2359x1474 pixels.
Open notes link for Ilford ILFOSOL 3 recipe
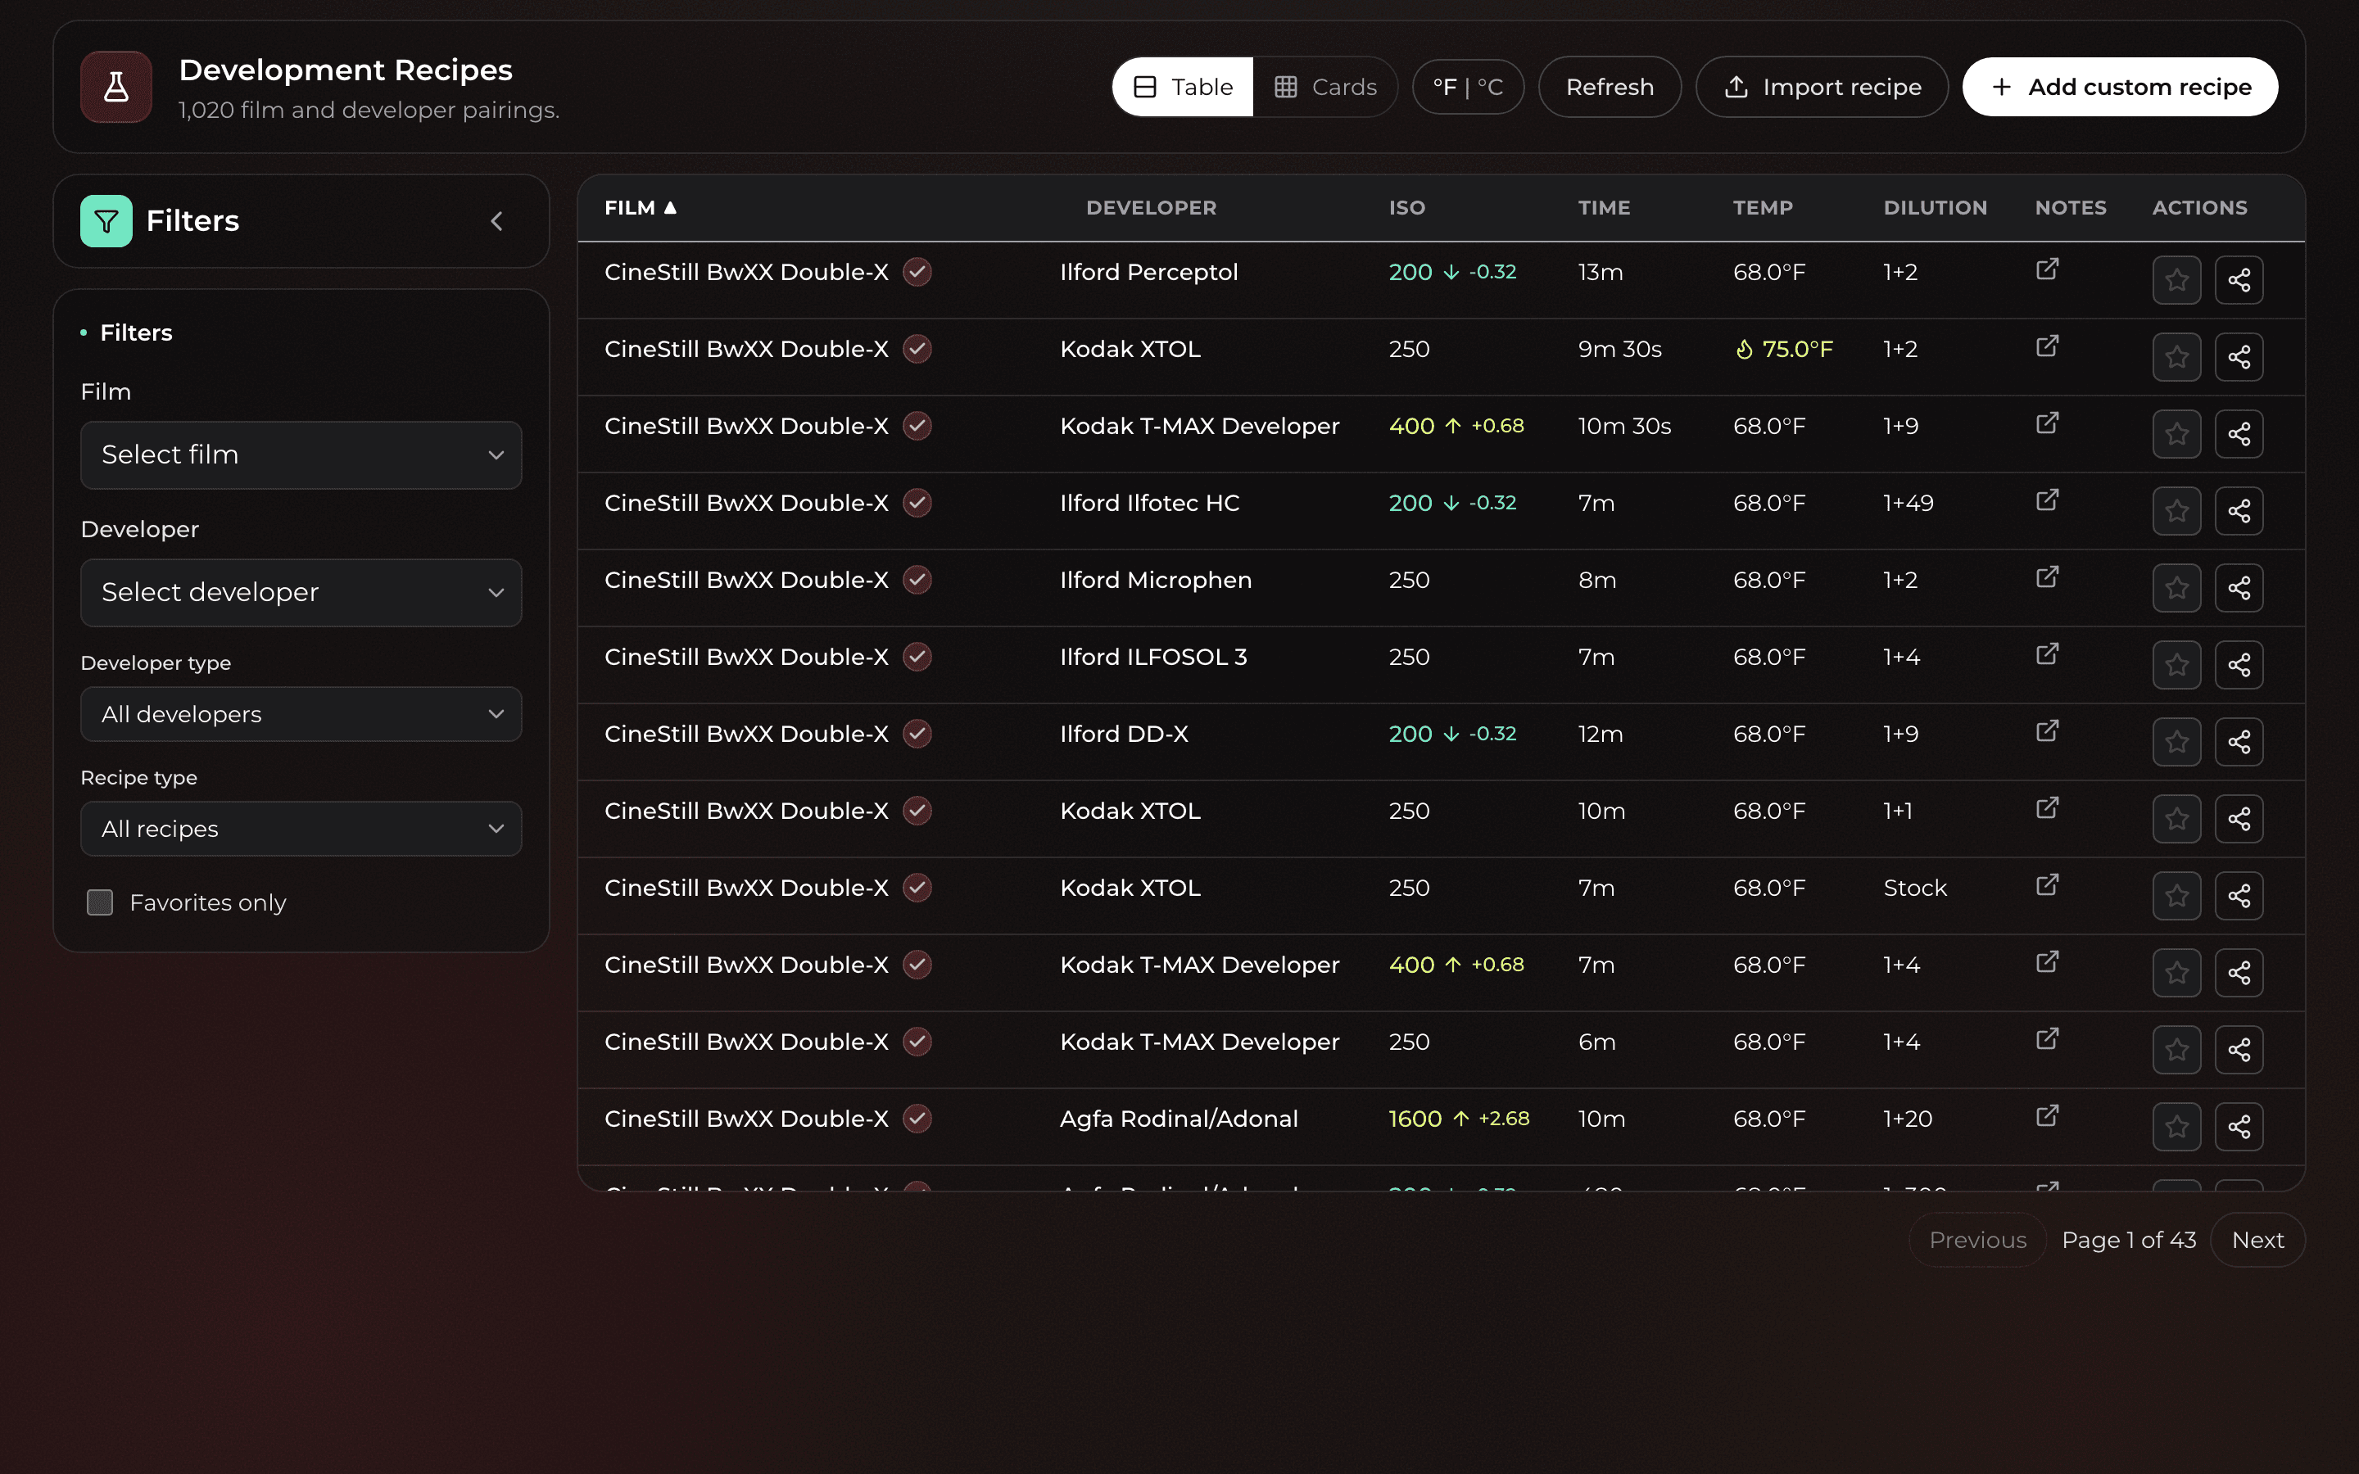coord(2047,654)
